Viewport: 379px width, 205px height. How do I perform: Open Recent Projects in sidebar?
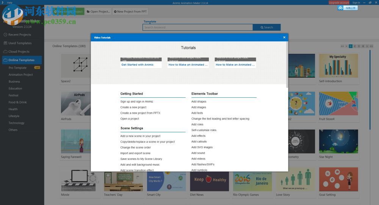tap(20, 34)
